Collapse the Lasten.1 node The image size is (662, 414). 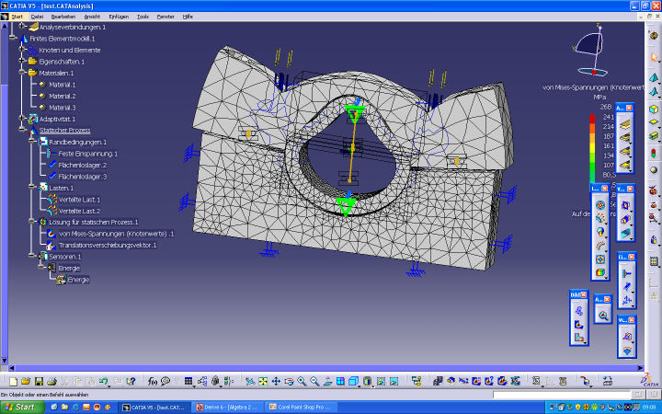pos(31,187)
